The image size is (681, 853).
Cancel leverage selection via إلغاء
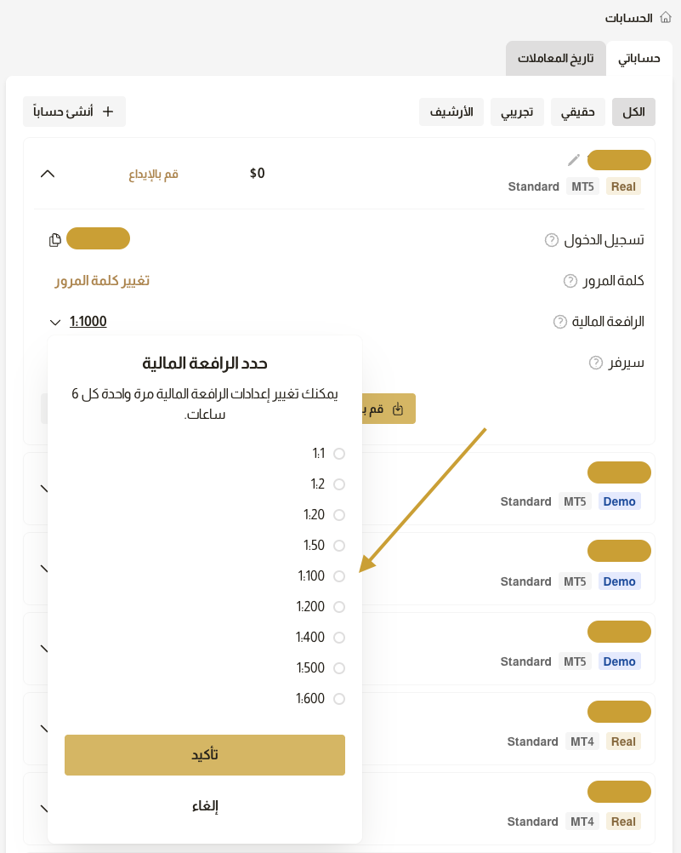click(205, 806)
